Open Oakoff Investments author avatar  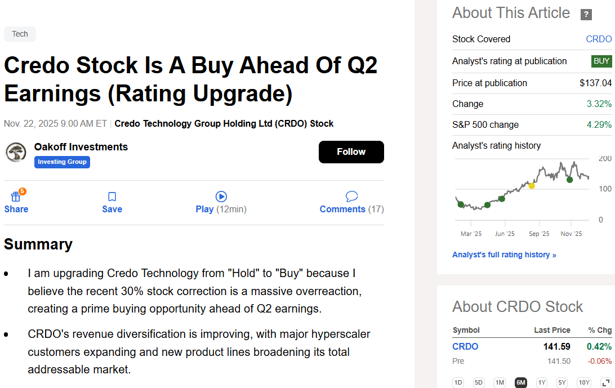point(16,152)
